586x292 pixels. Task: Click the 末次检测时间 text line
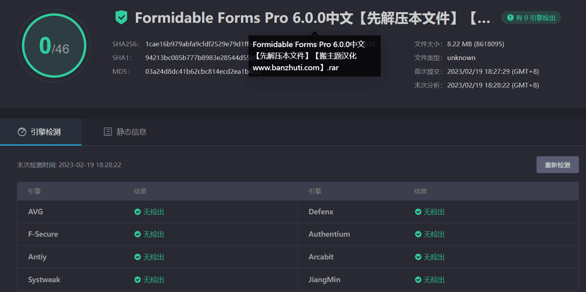tap(69, 165)
